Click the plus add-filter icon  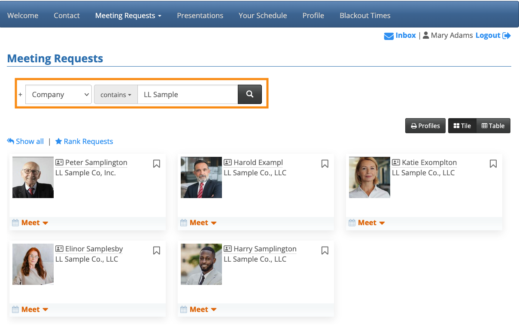[x=20, y=95]
